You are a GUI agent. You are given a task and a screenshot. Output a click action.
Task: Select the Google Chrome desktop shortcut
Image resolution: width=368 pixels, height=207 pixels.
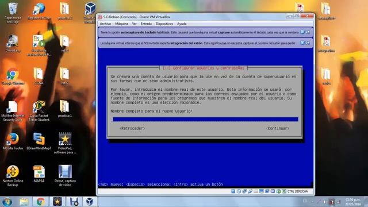coord(13,77)
